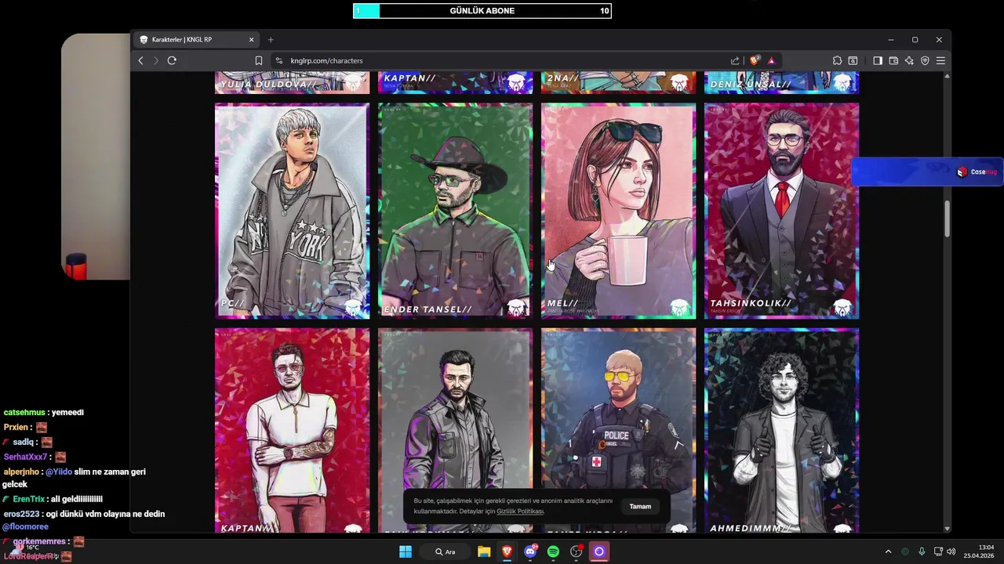
Task: Open the browser hamburger menu
Action: 940,60
